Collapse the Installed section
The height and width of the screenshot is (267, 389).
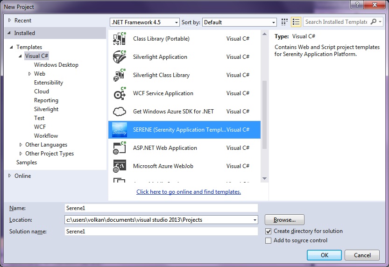point(9,33)
